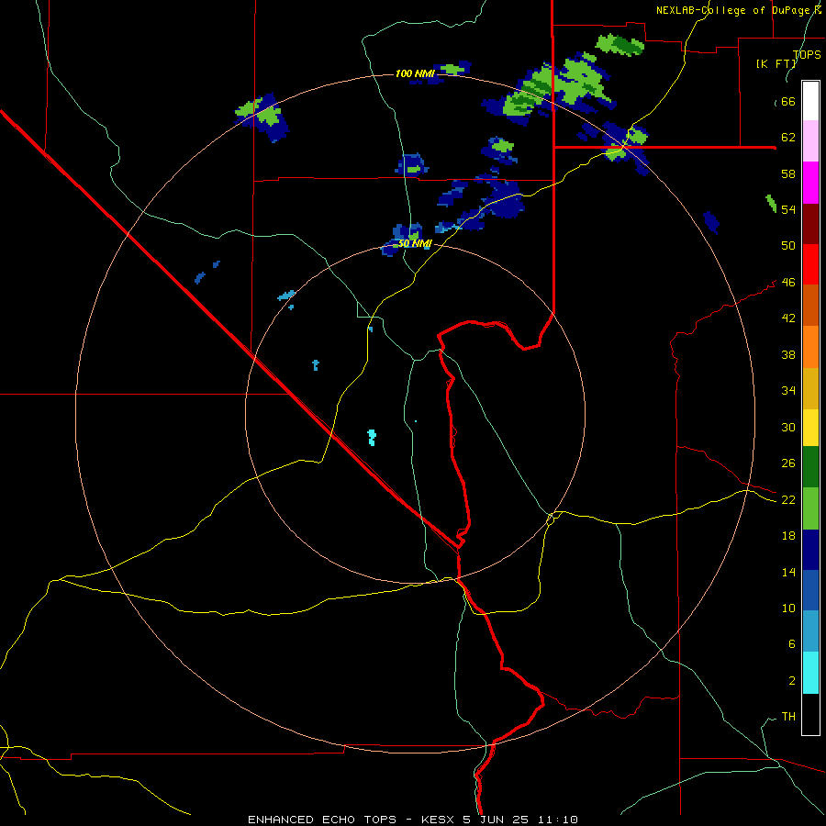The width and height of the screenshot is (826, 826).
Task: Click the 58 legend value
Action: (x=788, y=173)
